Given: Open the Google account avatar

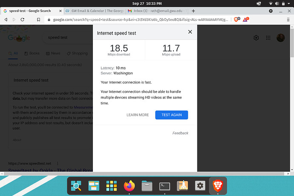Looking at the screenshot, I should pos(280,38).
